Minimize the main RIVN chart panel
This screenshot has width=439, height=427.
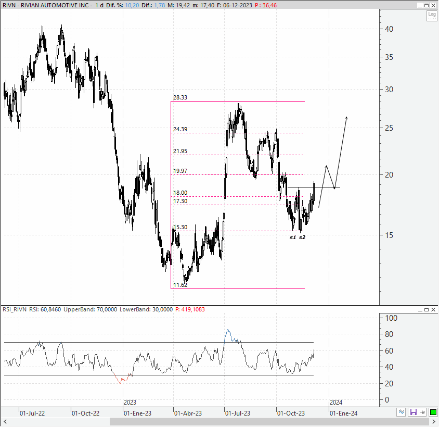pos(420,5)
